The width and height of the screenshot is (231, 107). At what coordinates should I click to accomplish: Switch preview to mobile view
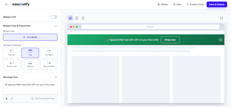click(83, 18)
